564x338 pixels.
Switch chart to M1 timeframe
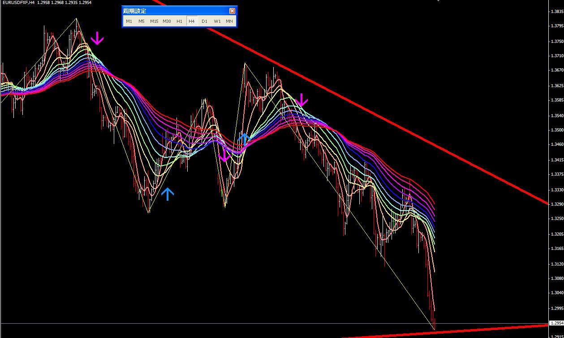point(129,21)
